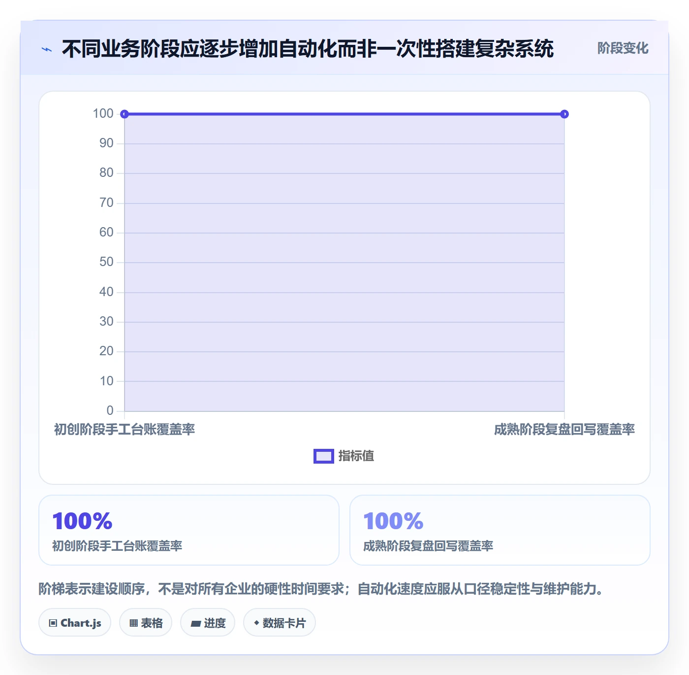Click the 数据卡片 chip diamond icon

tap(256, 623)
